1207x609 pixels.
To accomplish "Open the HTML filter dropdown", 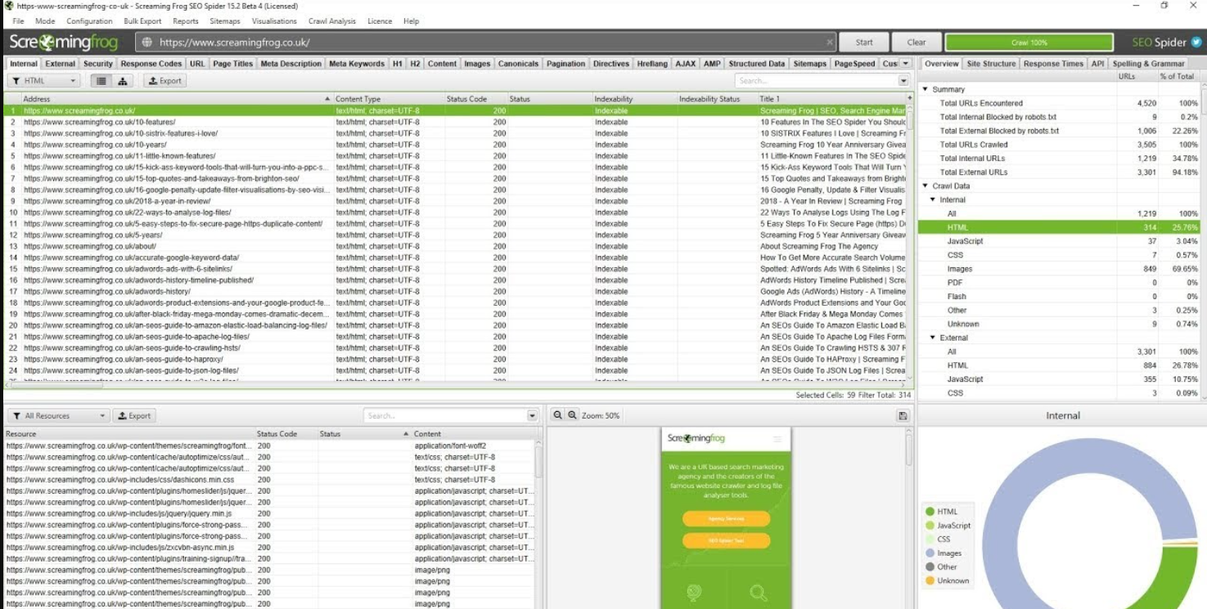I will click(44, 81).
